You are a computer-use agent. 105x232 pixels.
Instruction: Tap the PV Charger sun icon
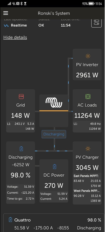(88, 148)
